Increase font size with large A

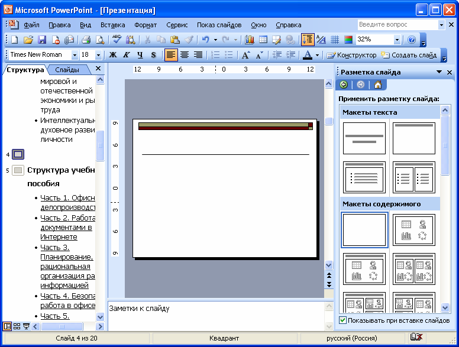(x=245, y=55)
